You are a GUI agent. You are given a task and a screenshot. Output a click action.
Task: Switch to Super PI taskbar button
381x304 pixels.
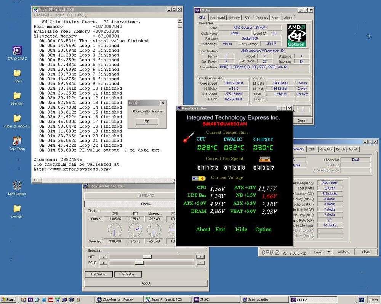point(167,300)
